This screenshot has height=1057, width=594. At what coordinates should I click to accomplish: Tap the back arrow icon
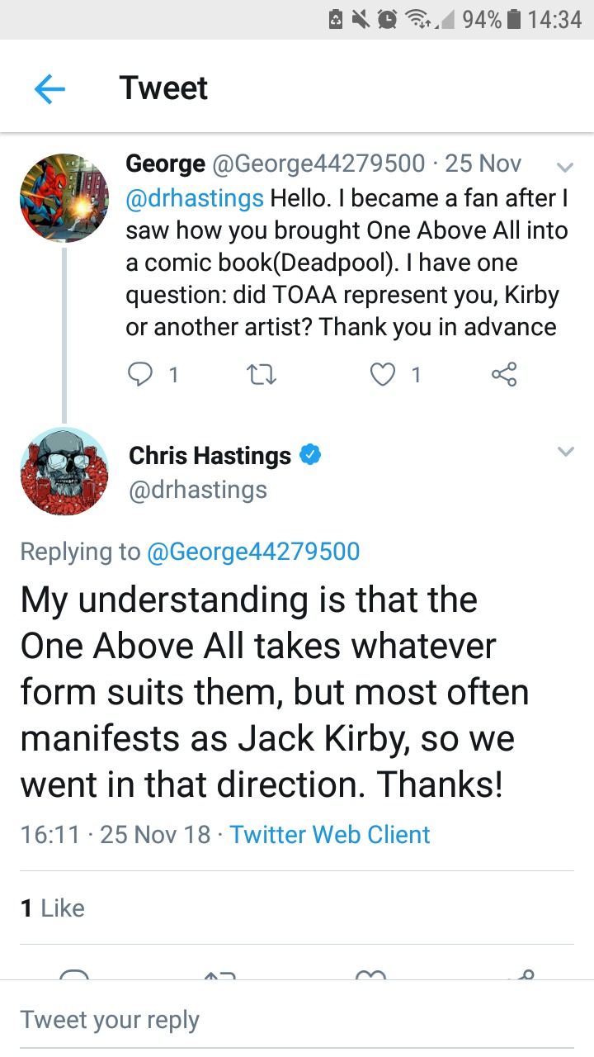(49, 88)
